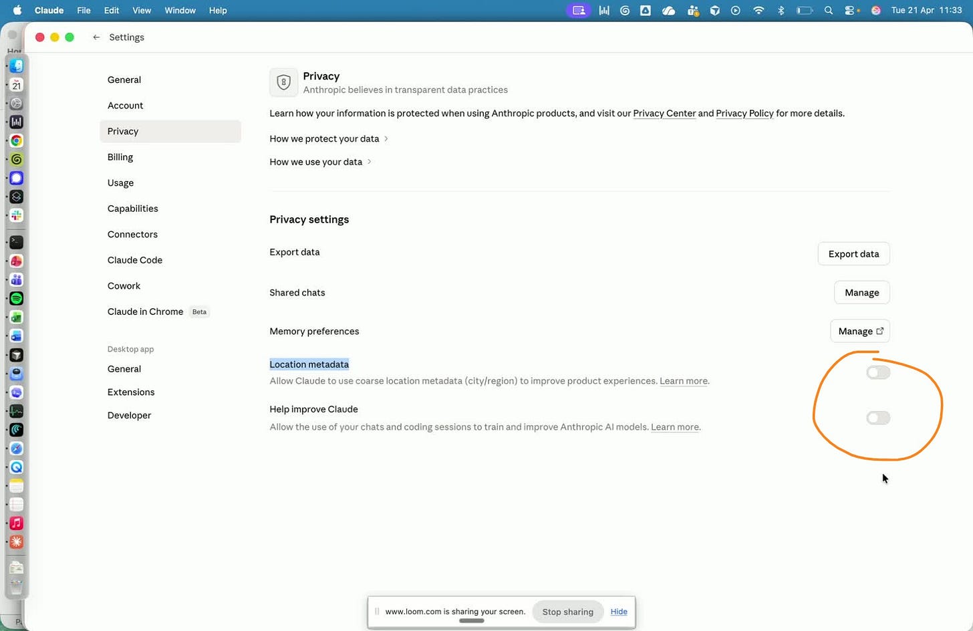Screen dimensions: 973x631
Task: Open Extensions settings
Action: click(170, 392)
